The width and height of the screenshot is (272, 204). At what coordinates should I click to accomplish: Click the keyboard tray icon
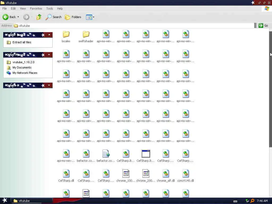[x=235, y=201]
